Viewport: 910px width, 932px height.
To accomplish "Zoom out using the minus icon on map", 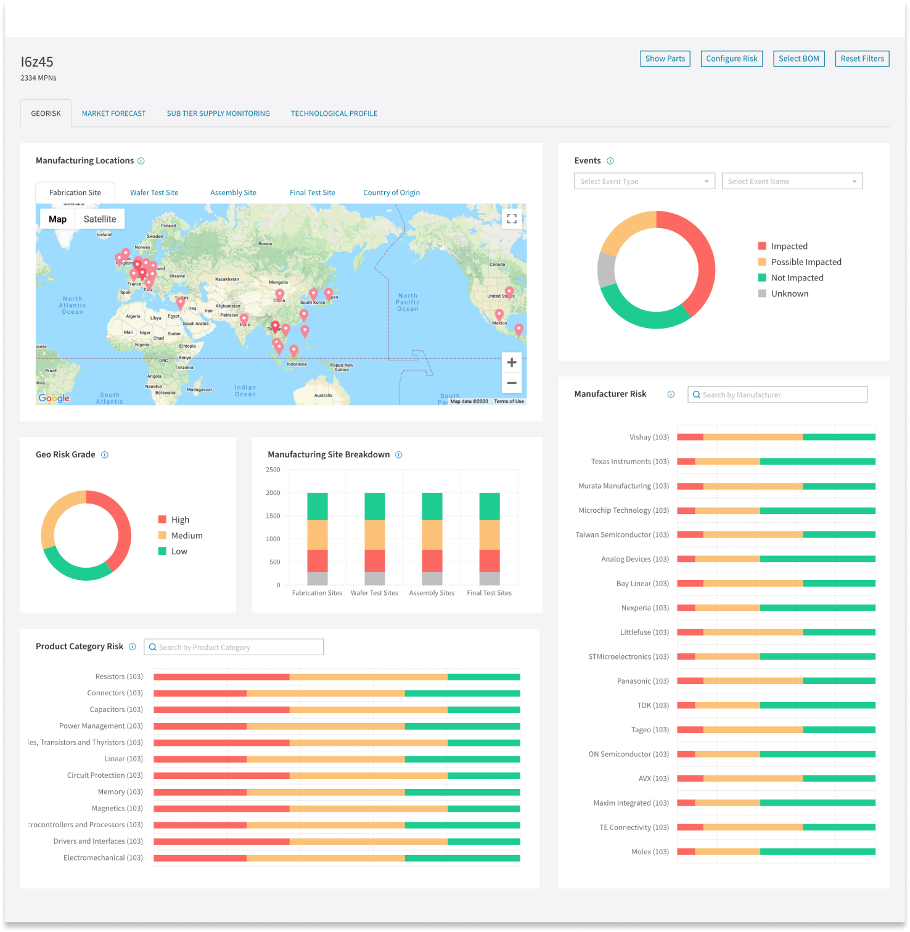I will tap(511, 383).
